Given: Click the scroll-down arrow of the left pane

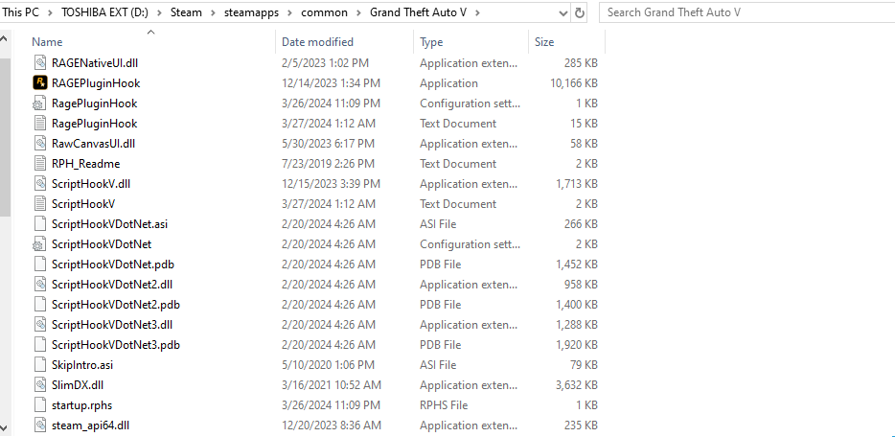Looking at the screenshot, I should tap(5, 425).
